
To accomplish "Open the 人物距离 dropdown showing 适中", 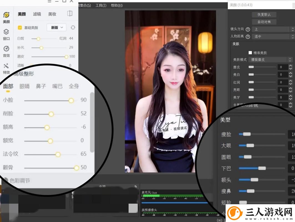I will pyautogui.click(x=273, y=36).
